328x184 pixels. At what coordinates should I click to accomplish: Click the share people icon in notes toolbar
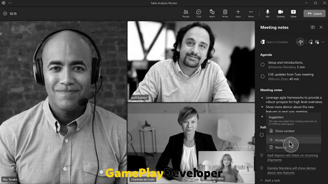pos(317,42)
